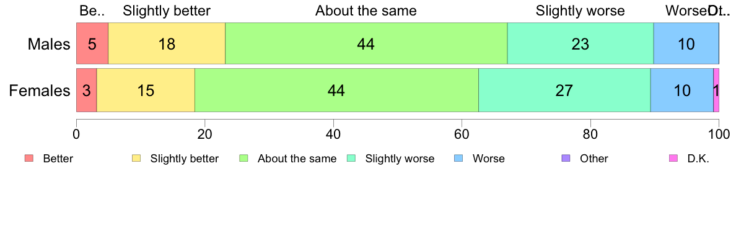Click the Males row label
The width and height of the screenshot is (736, 228).
(x=49, y=45)
